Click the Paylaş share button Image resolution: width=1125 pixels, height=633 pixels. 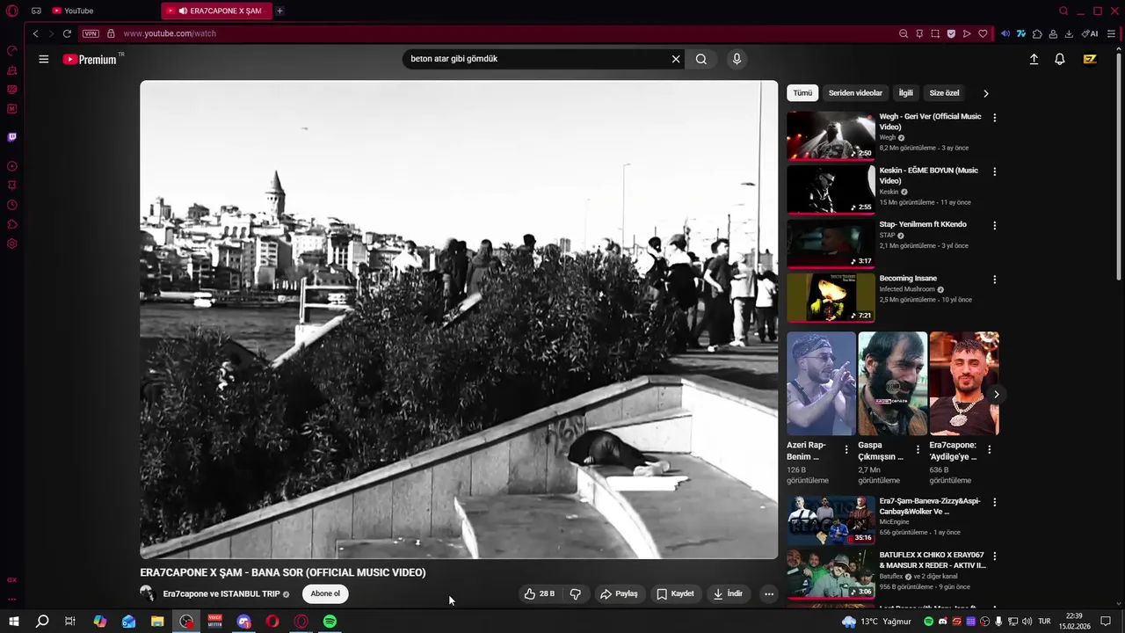click(619, 594)
